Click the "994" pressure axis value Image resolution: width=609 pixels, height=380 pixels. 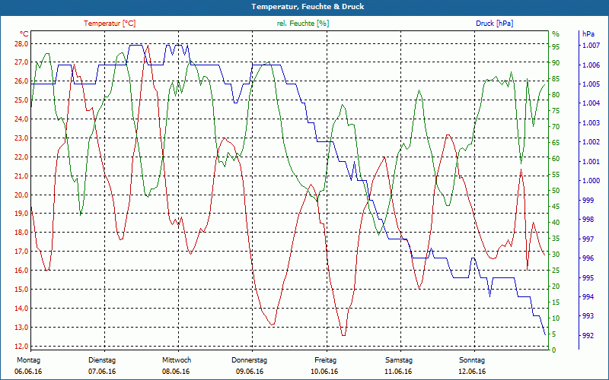(x=588, y=296)
